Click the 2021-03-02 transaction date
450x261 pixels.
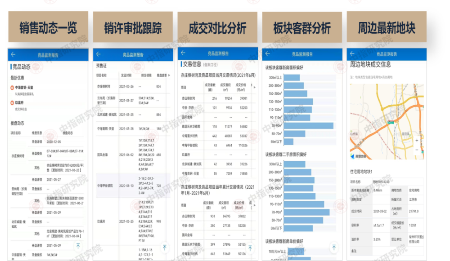point(380,211)
